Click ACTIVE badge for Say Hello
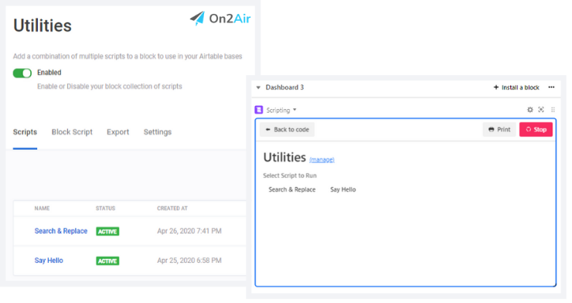This screenshot has width=572, height=303. coord(107,260)
